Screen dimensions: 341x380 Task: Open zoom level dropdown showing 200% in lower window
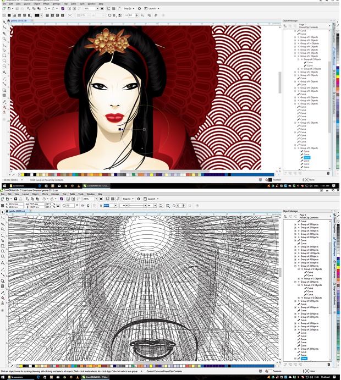(96, 199)
